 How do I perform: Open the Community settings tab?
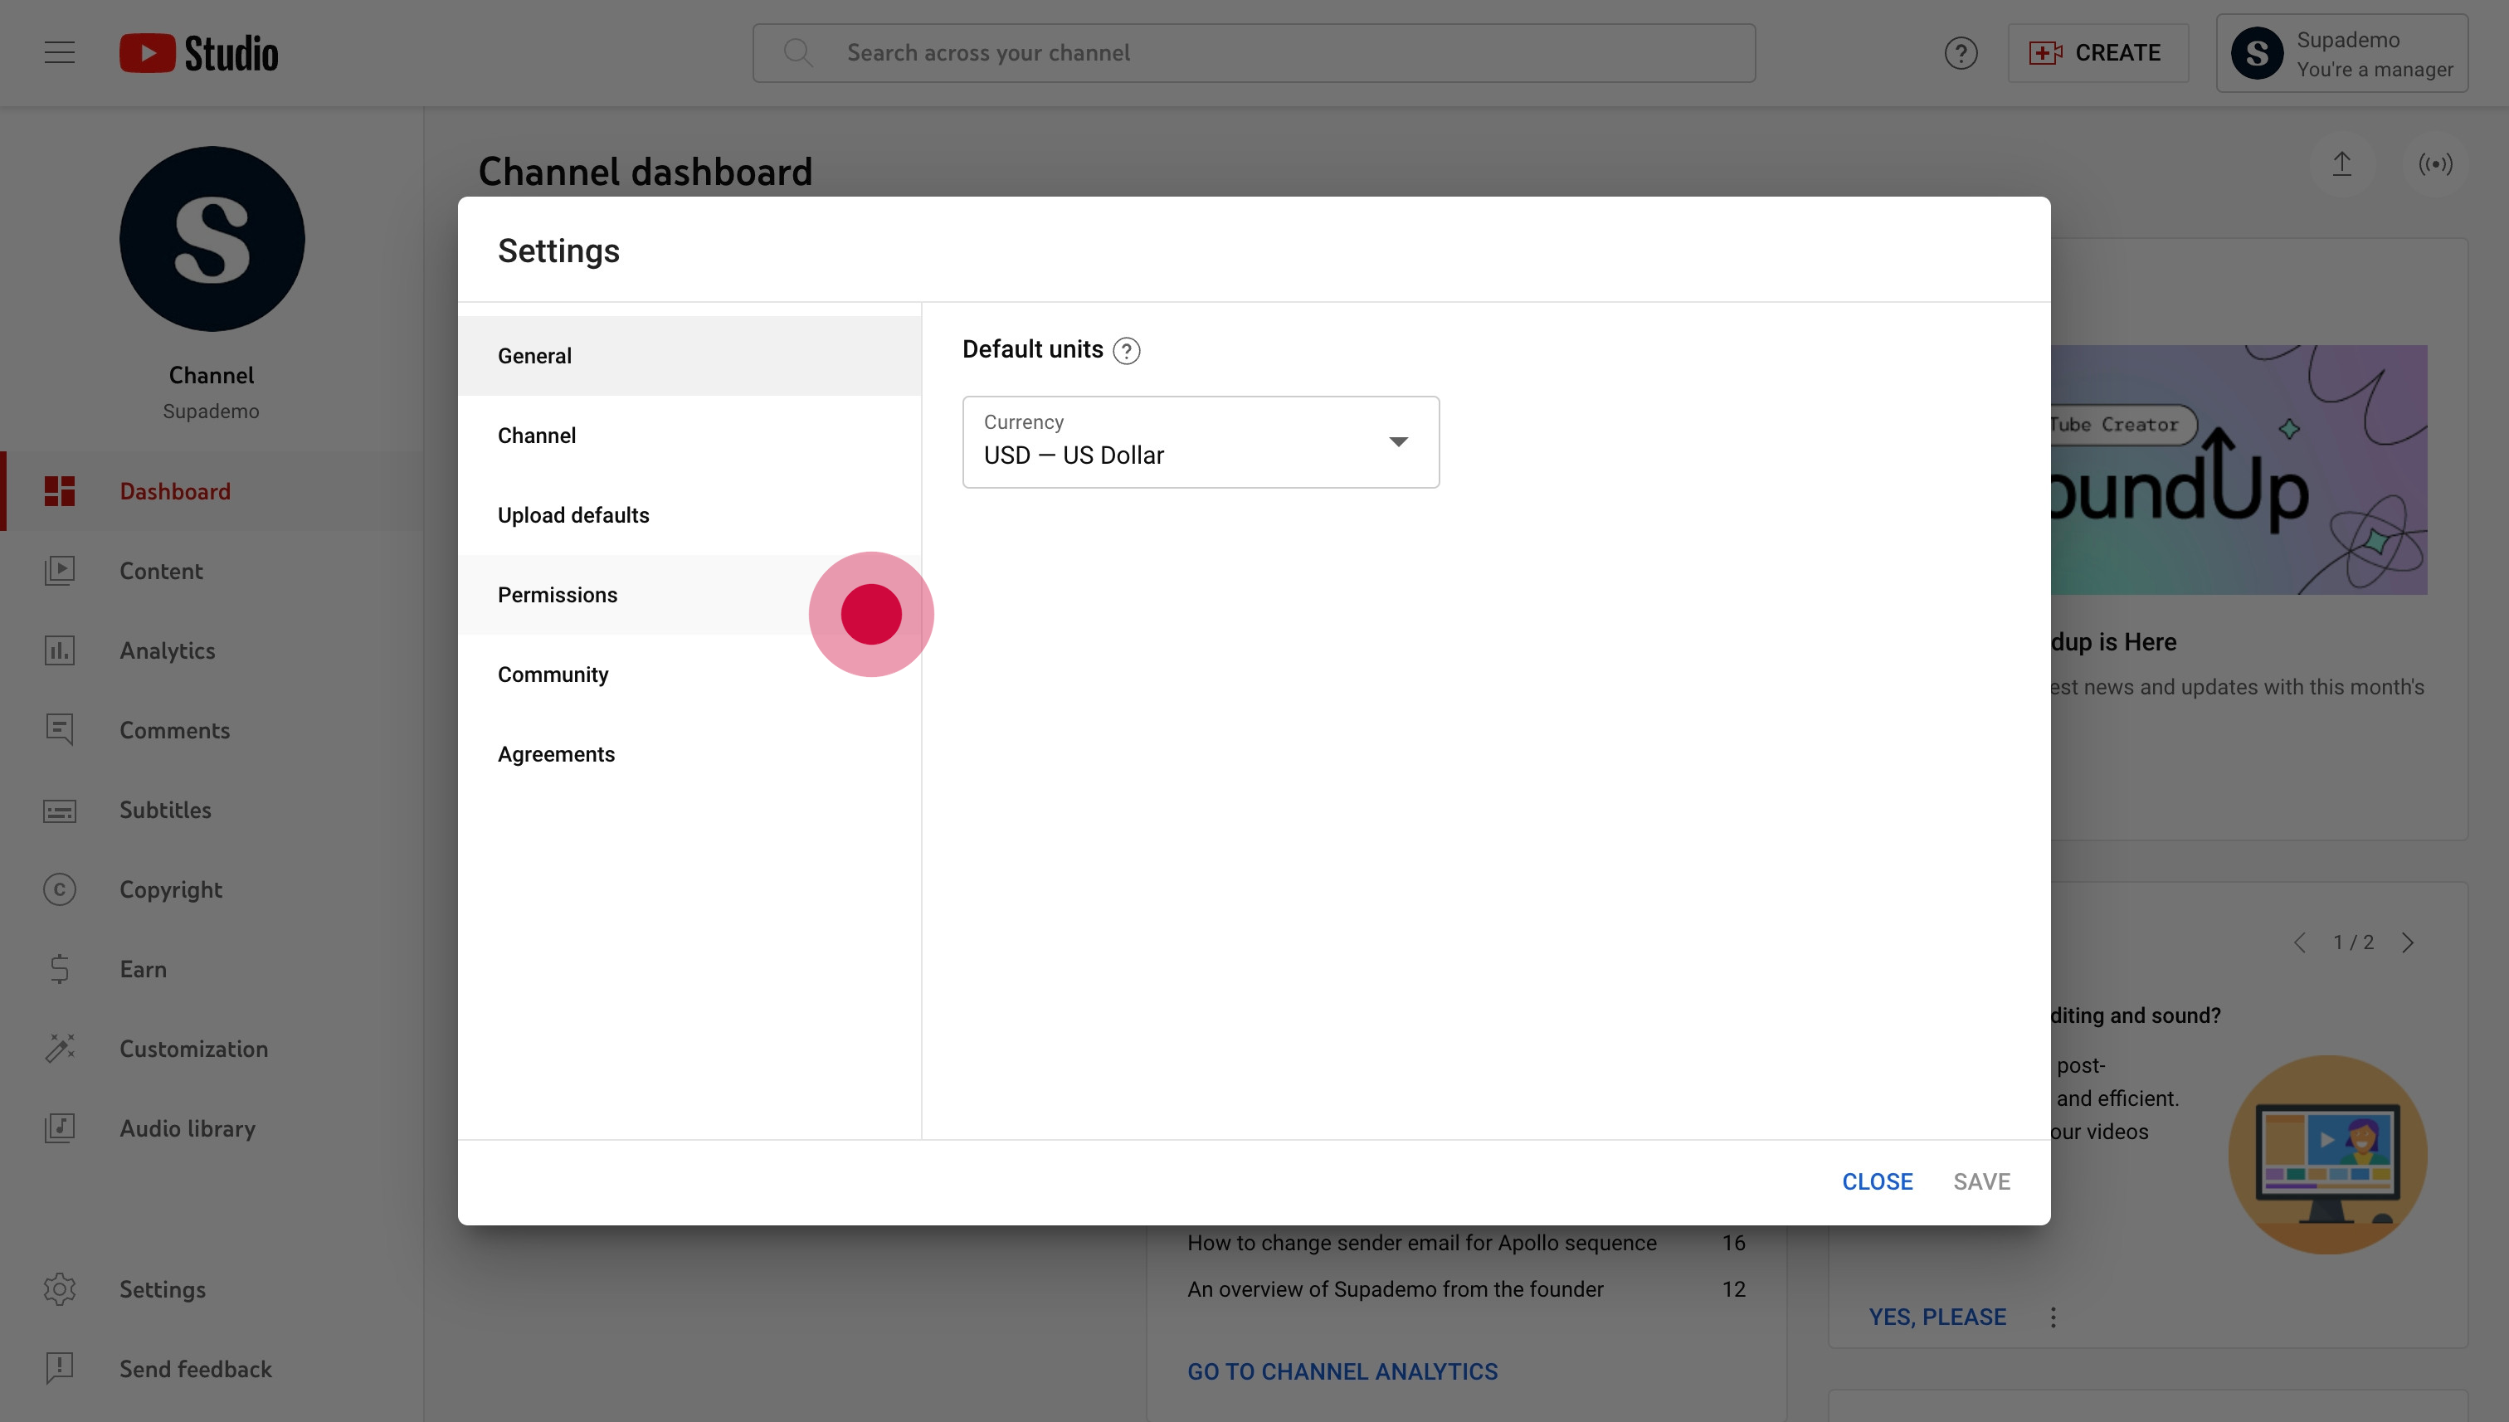[x=553, y=674]
